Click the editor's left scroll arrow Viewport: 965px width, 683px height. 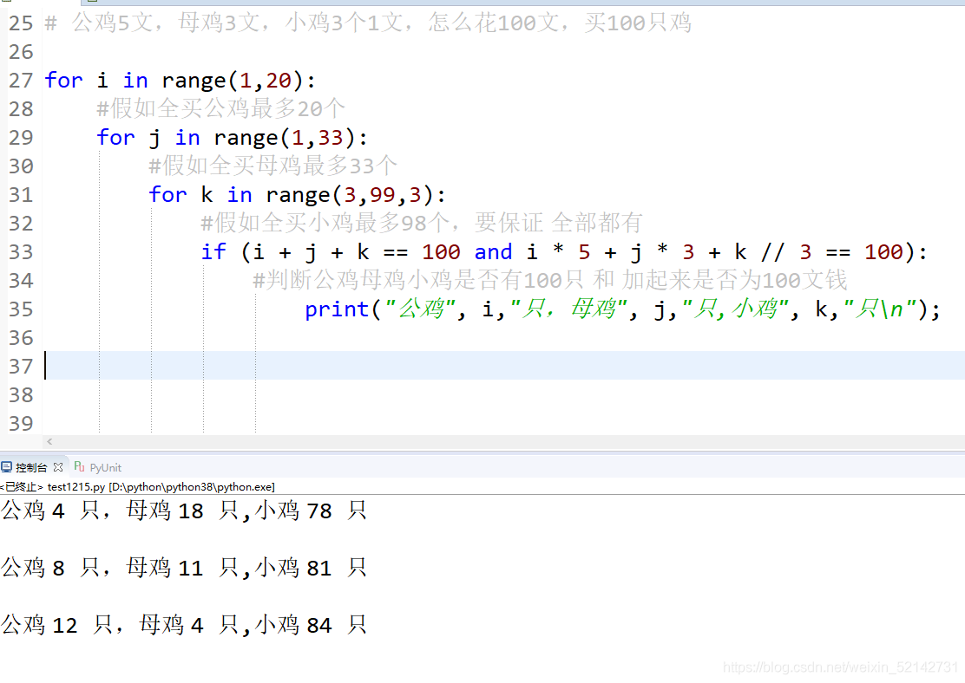[x=49, y=441]
